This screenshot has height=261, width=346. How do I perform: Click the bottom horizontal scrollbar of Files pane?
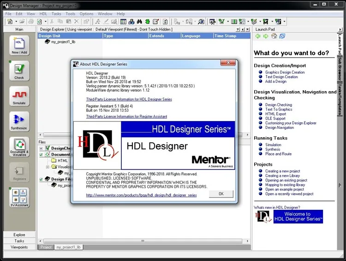143,241
